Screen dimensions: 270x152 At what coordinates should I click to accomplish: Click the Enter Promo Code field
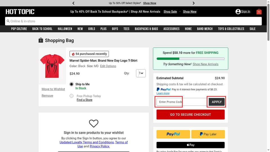(183, 102)
